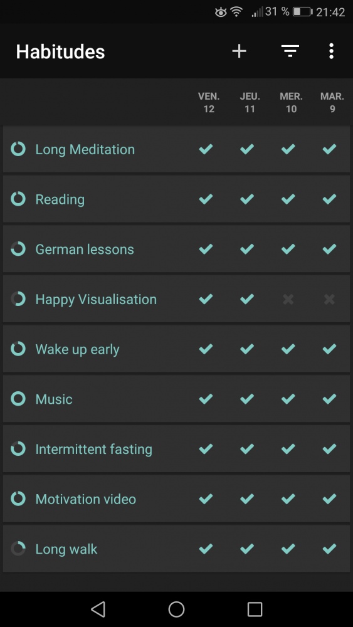The height and width of the screenshot is (627, 353).
Task: Uncheck Reading for Friday 12
Action: tap(206, 199)
